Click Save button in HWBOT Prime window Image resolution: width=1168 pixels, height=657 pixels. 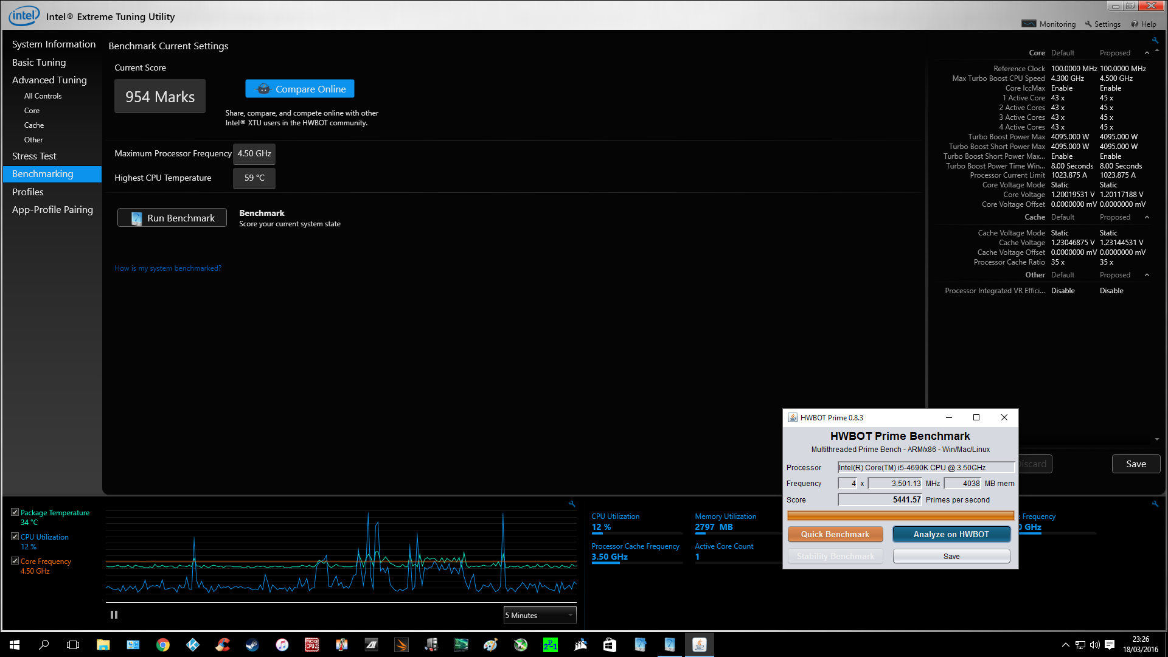pos(951,557)
